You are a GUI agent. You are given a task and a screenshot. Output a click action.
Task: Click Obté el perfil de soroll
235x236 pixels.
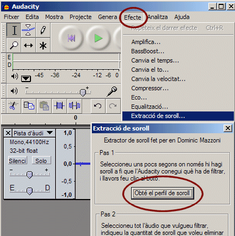(x=163, y=193)
